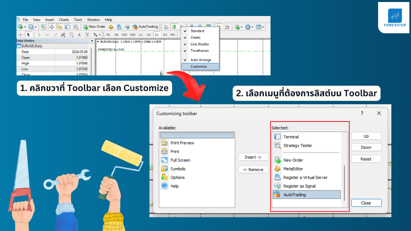Disable the Auto Arrange option

tap(200, 60)
